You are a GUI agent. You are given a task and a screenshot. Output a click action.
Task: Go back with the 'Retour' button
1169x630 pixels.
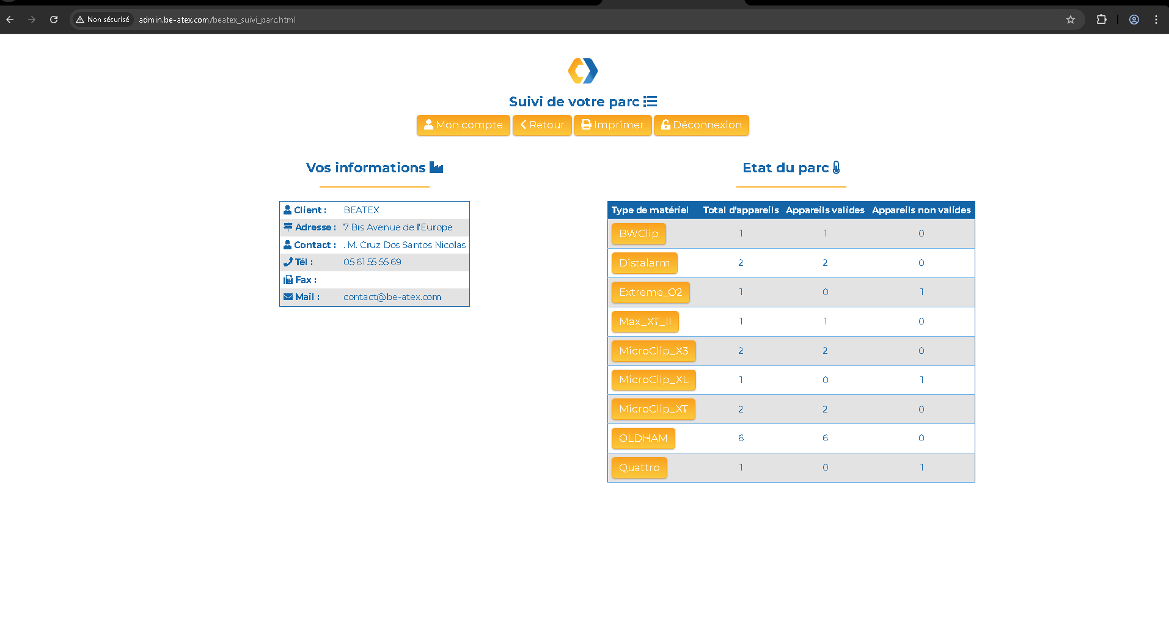click(542, 125)
